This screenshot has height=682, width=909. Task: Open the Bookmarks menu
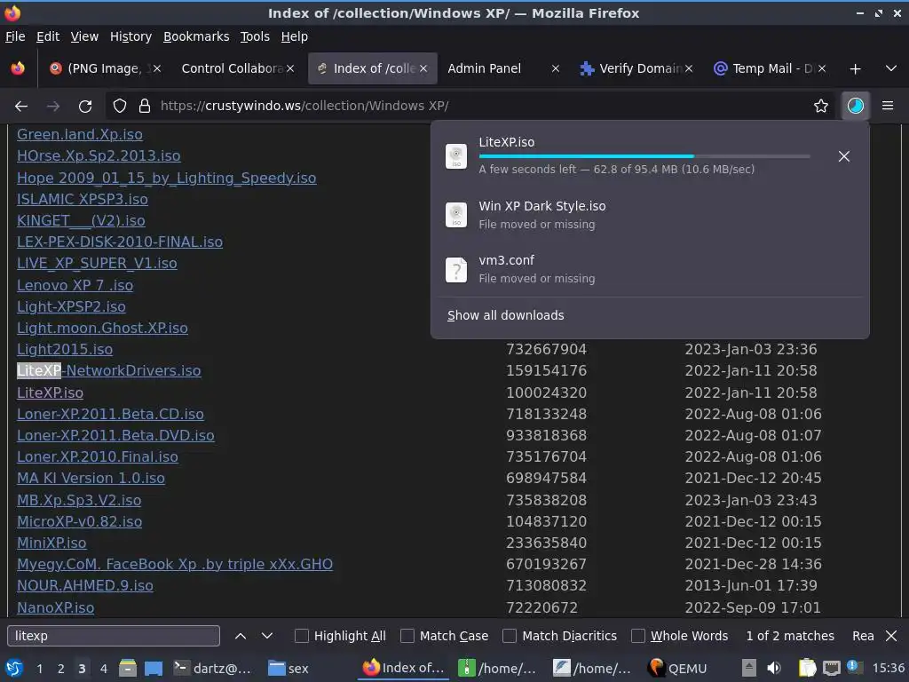tap(196, 36)
